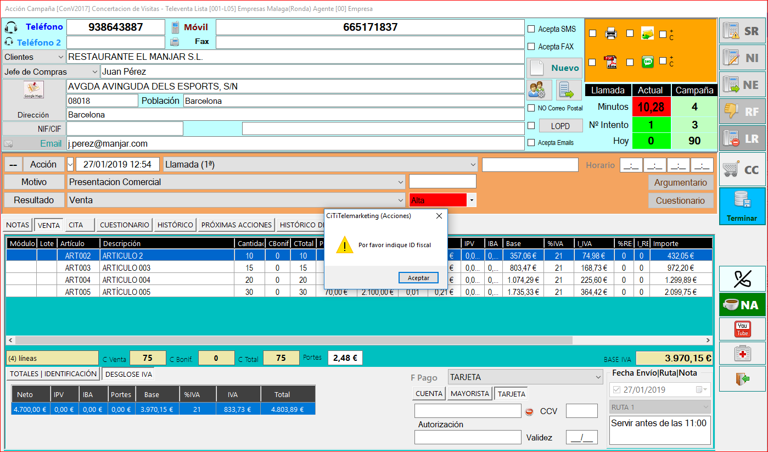Viewport: 768px width, 452px height.
Task: Tick the NO Correo Postal checkbox
Action: (531, 108)
